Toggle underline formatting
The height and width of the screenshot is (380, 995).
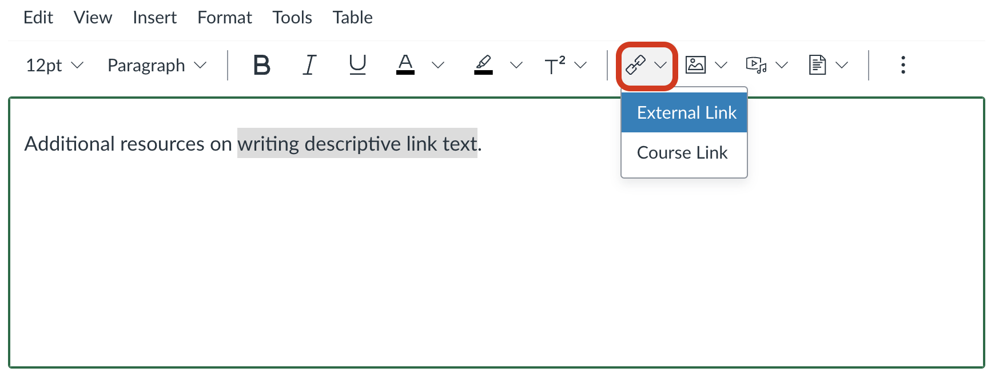tap(357, 65)
